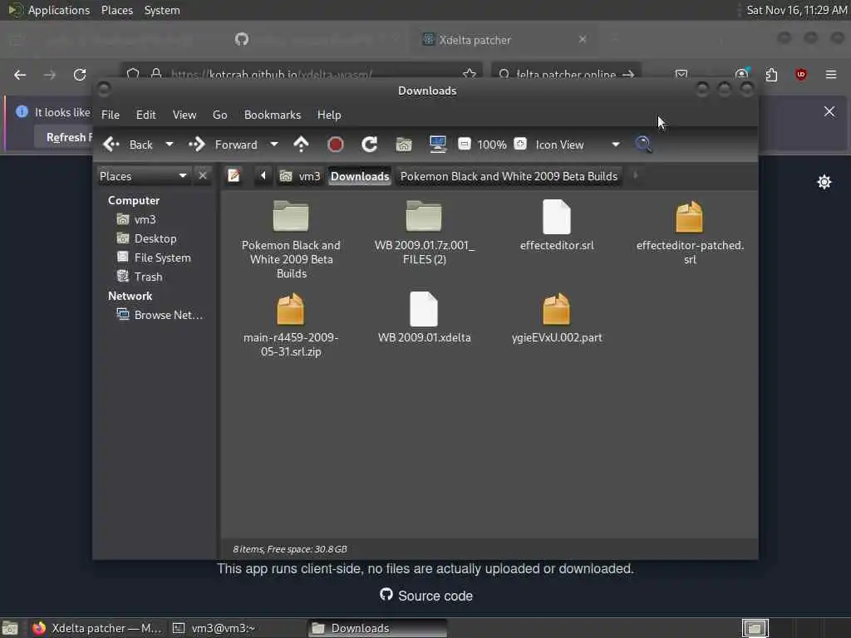
Task: Select the ygieEVxU.002.part file
Action: tap(557, 317)
